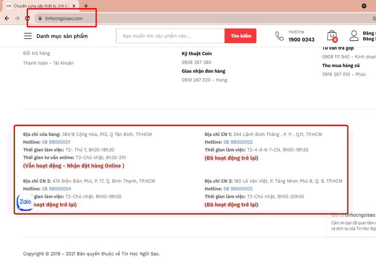Click phone number 0938 267 380
The width and height of the screenshot is (376, 258).
[x=196, y=62]
